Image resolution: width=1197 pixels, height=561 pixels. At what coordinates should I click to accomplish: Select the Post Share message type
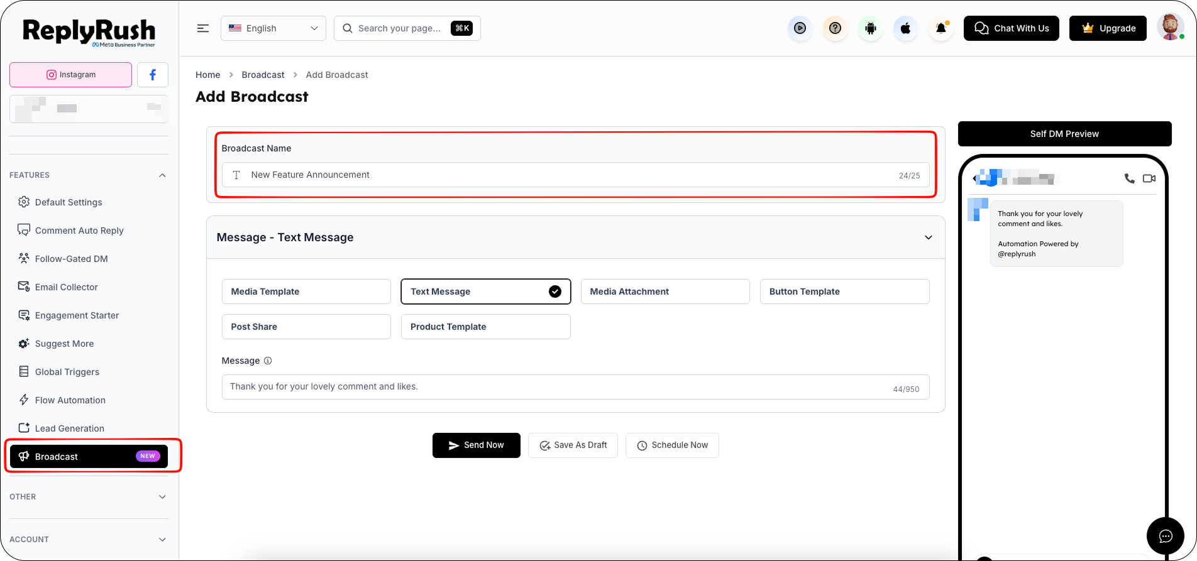[306, 327]
